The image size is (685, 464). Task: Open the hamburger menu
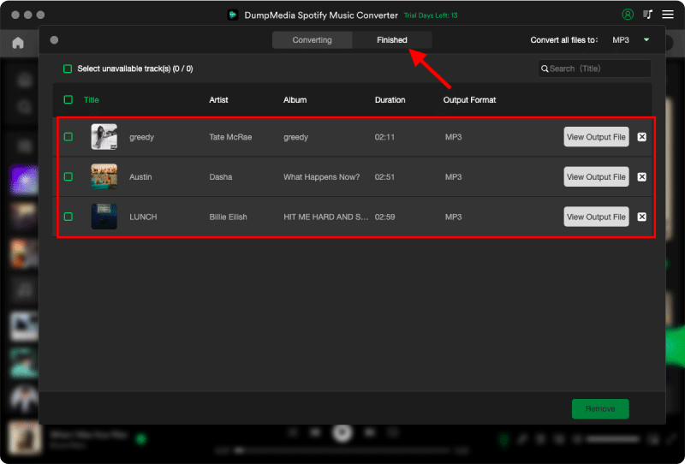[x=668, y=15]
